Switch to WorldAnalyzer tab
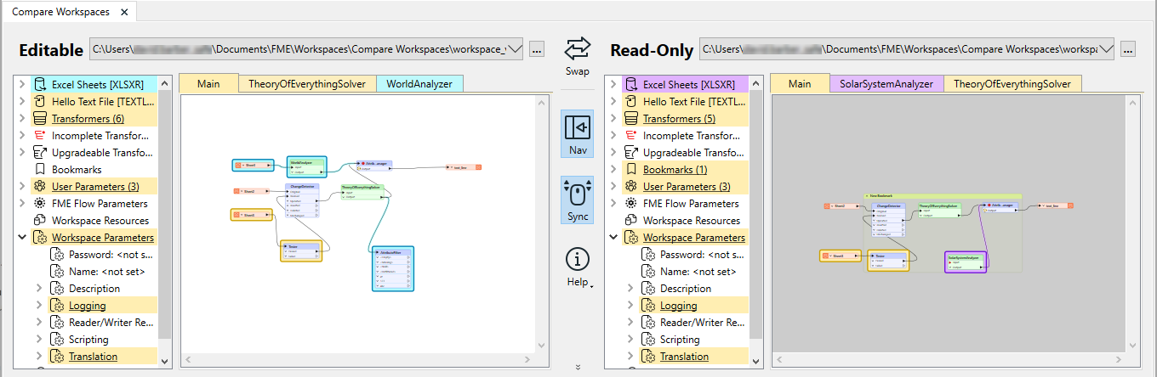This screenshot has height=377, width=1157. (x=419, y=84)
